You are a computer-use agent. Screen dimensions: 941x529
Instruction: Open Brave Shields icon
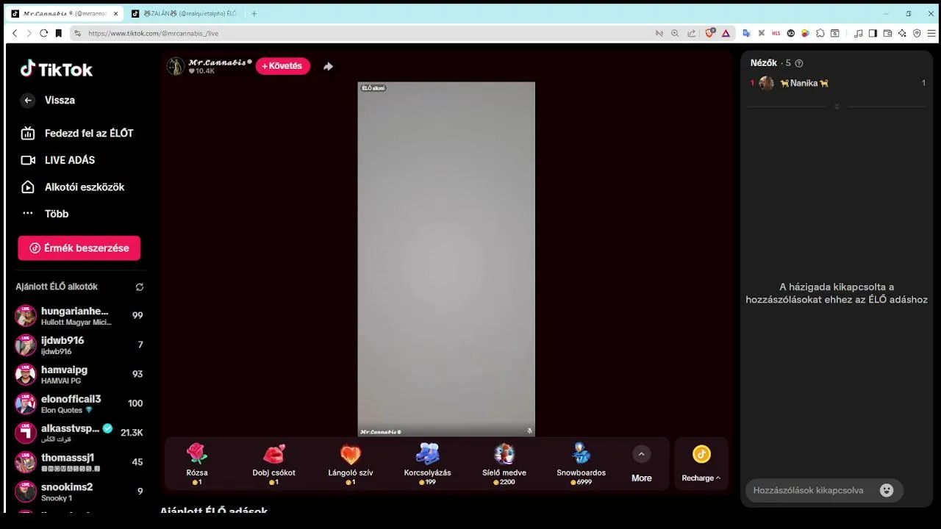tap(710, 33)
